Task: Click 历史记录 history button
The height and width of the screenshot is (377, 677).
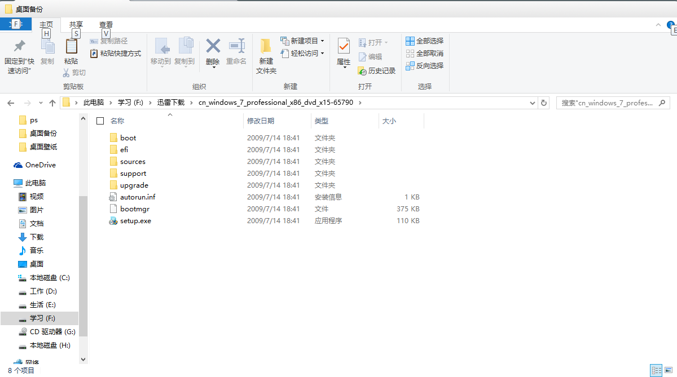Action: click(x=377, y=71)
